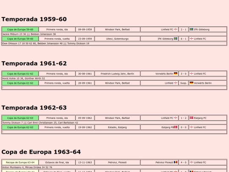The width and height of the screenshot is (229, 172).
Task: Click the date cell '09-09-1959'
Action: point(85,29)
